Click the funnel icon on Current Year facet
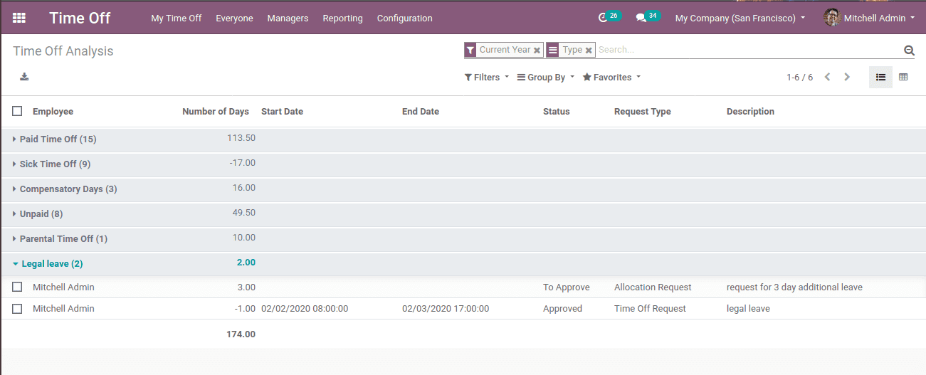 [470, 50]
